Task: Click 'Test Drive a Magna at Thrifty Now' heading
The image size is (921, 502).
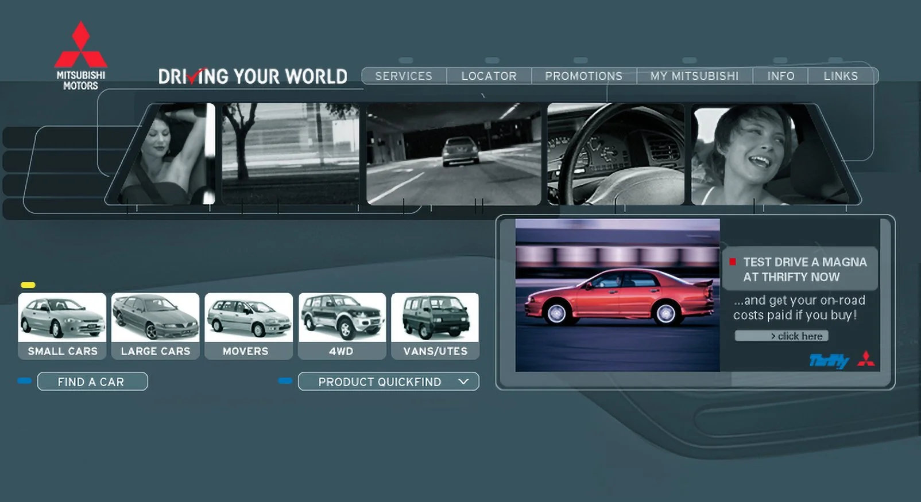Action: 804,269
